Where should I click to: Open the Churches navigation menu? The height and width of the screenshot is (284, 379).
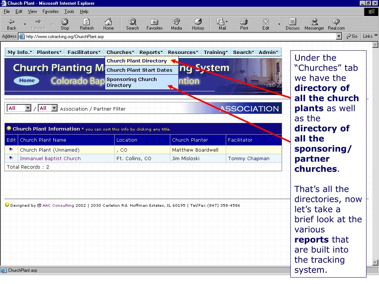click(120, 52)
